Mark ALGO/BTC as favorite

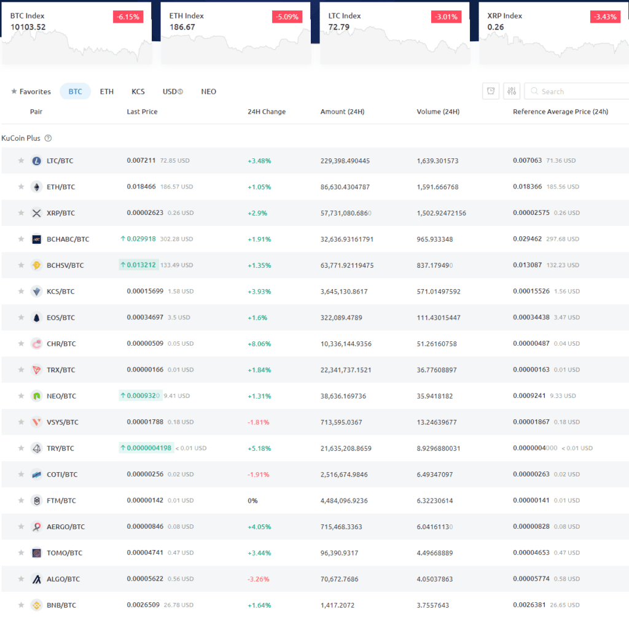[x=21, y=579]
